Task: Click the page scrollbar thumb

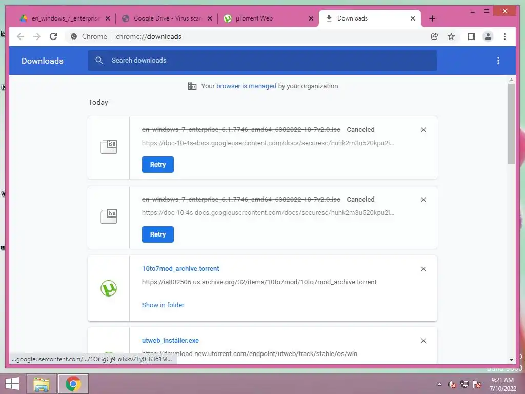Action: (x=511, y=124)
